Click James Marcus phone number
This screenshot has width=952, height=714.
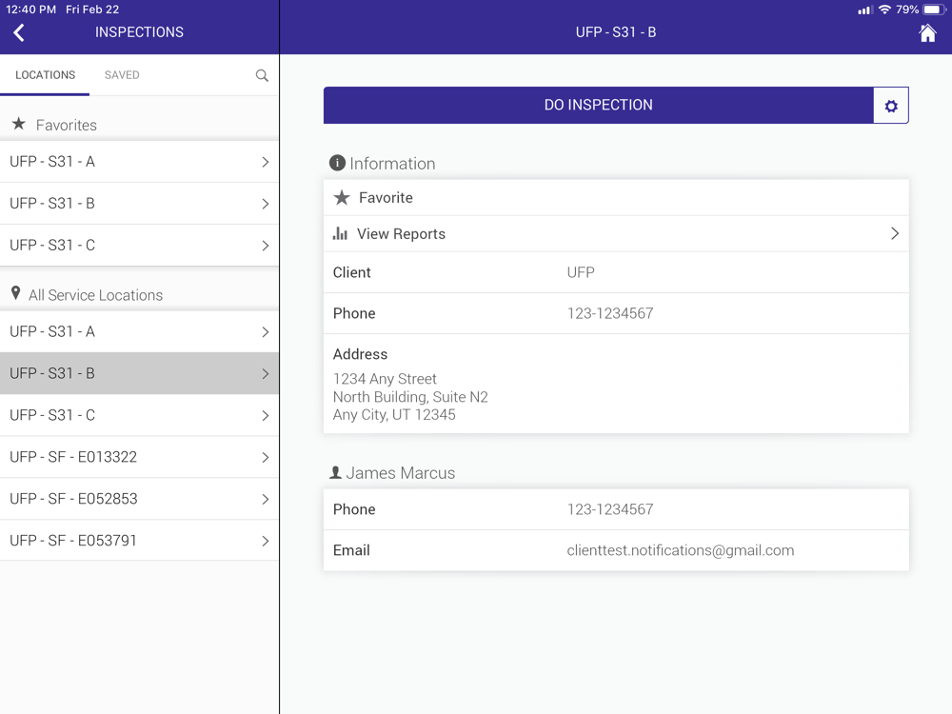click(x=610, y=509)
